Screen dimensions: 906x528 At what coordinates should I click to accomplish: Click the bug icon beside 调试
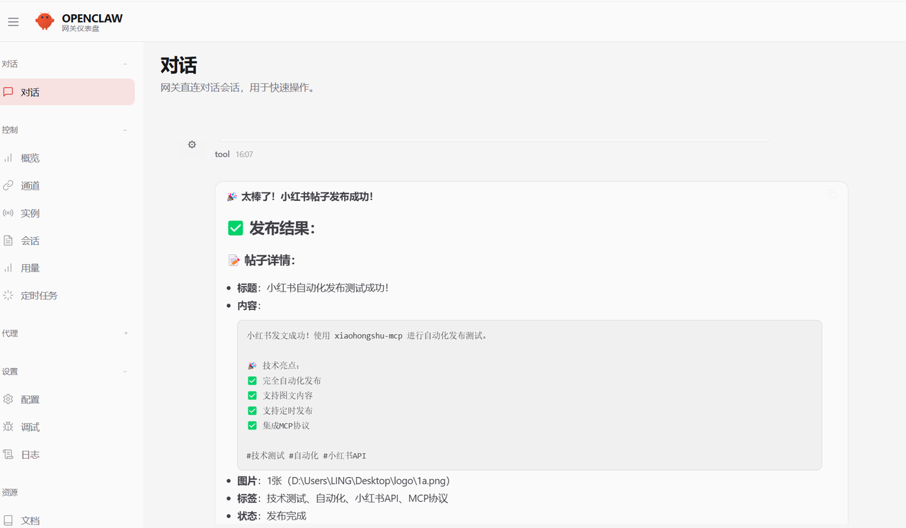click(8, 427)
